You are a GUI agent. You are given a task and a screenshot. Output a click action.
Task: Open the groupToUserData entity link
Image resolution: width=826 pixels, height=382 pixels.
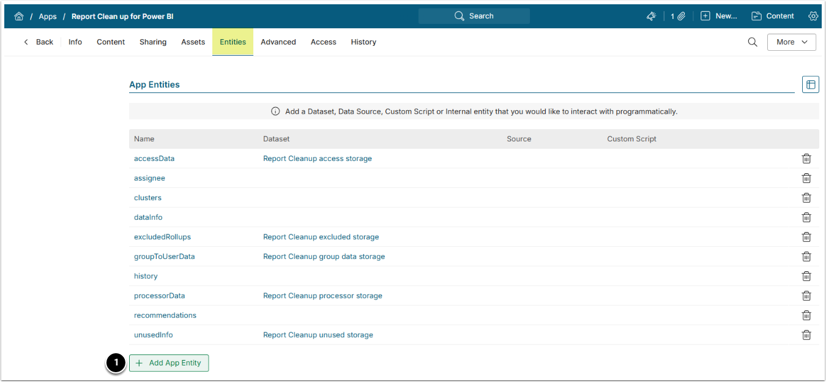[x=165, y=257]
